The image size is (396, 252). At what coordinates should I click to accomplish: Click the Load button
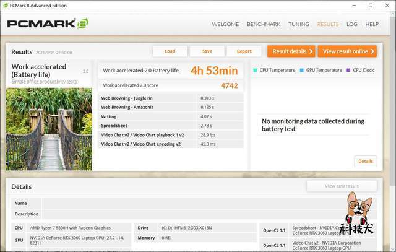[170, 51]
